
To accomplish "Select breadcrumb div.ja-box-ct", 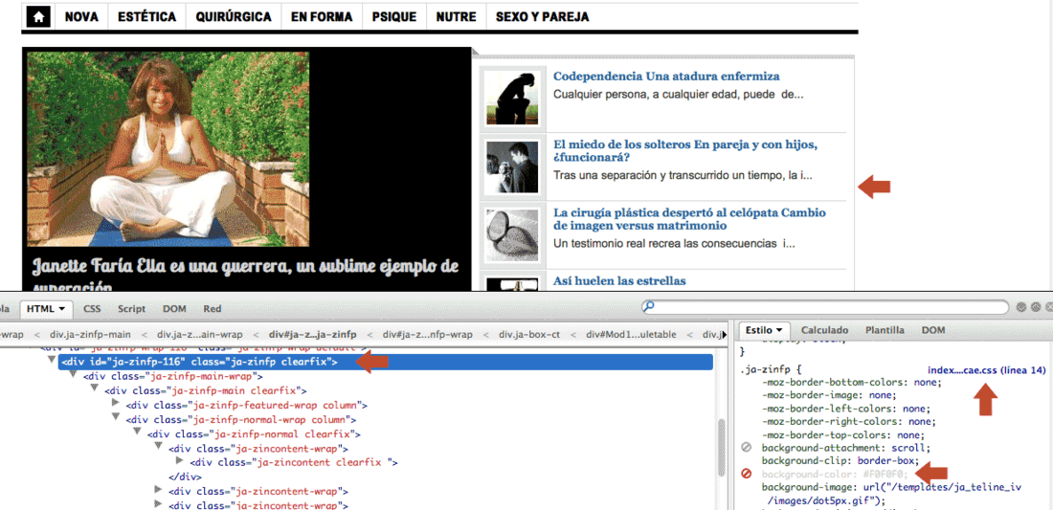I will click(x=529, y=334).
